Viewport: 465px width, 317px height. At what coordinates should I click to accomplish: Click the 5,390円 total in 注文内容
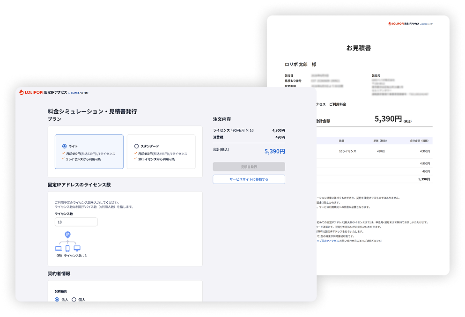(x=274, y=151)
